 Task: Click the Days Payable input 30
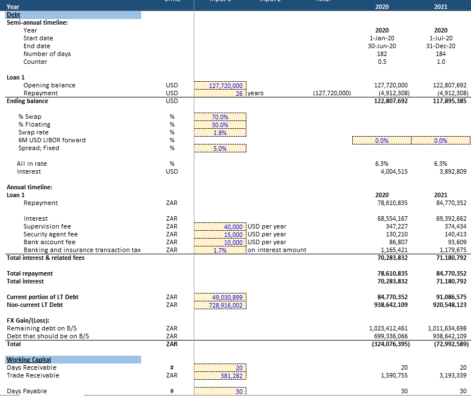220,391
